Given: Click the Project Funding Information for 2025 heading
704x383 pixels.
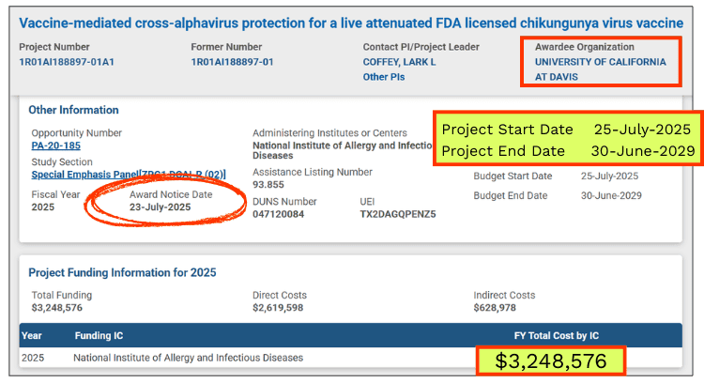Looking at the screenshot, I should pos(122,273).
